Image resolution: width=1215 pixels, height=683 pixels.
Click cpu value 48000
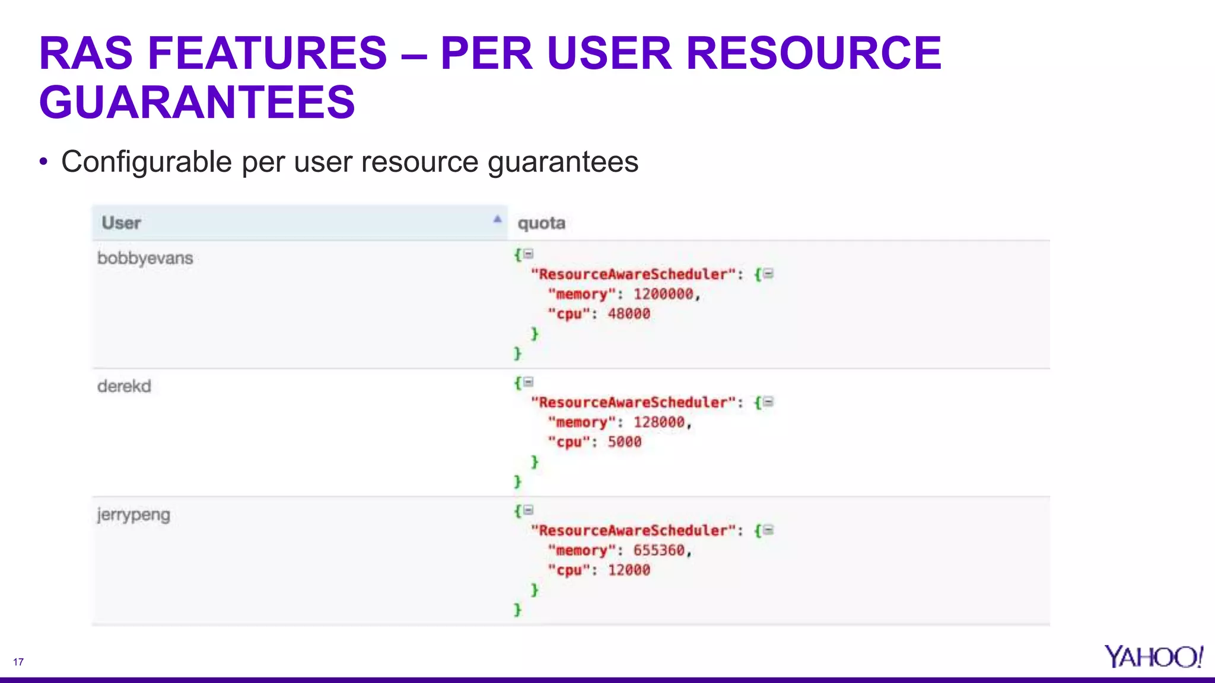[x=629, y=314]
